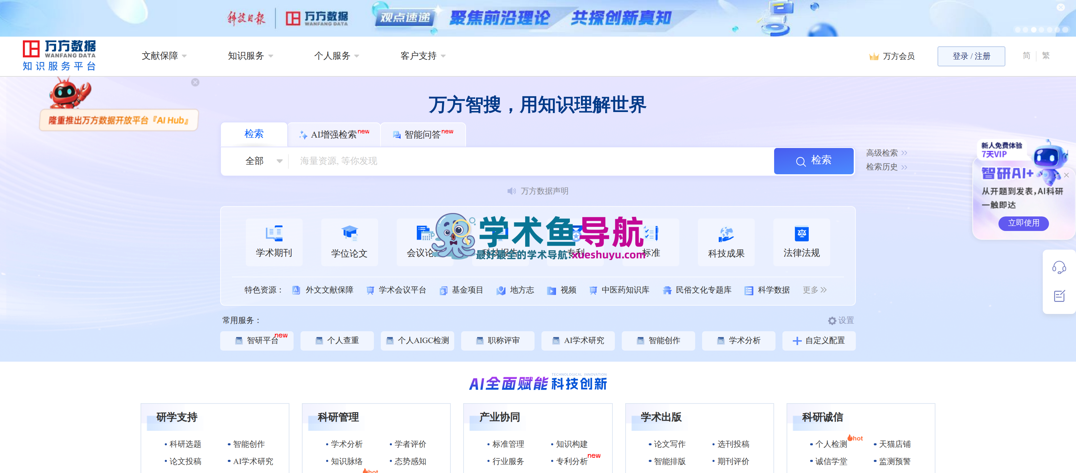Expand the 客户支持 menu
This screenshot has width=1076, height=473.
point(423,56)
